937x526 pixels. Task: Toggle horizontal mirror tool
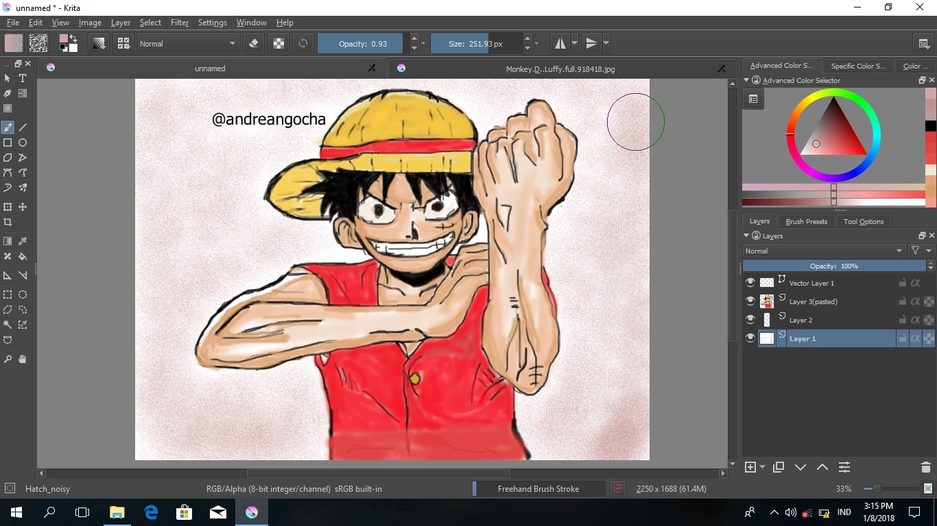560,43
